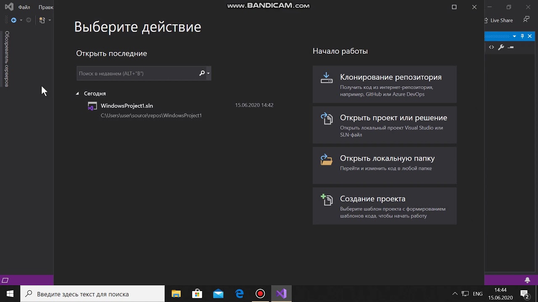Open the Windows Start menu
Image resolution: width=538 pixels, height=302 pixels.
pos(10,294)
